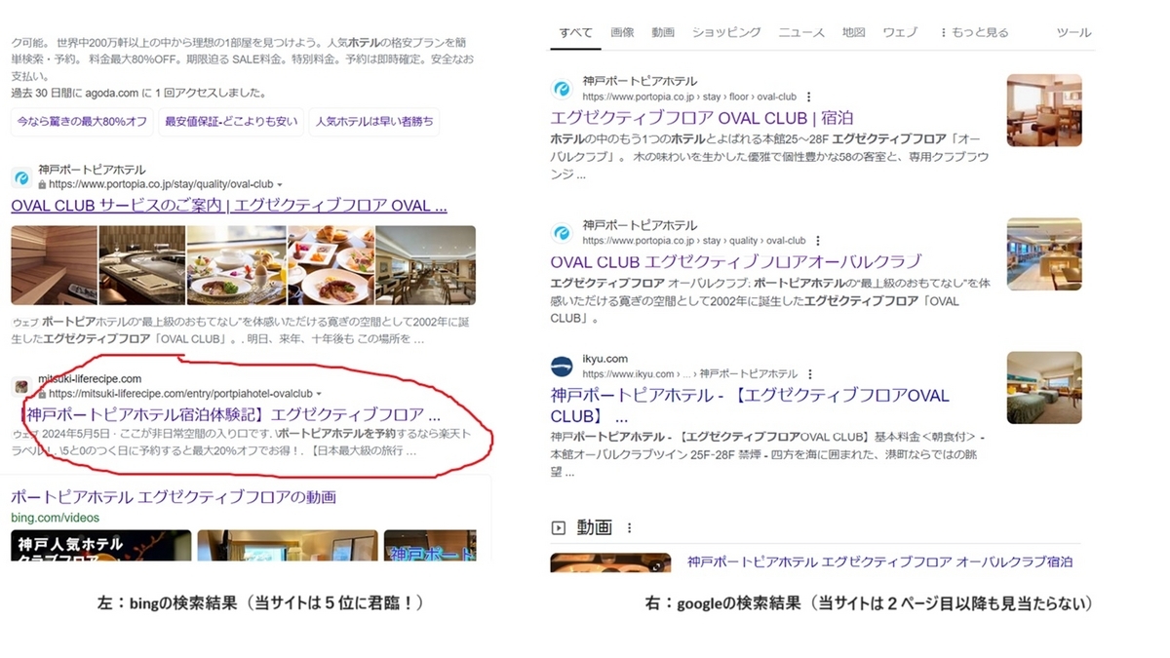Expand URL dropdown arrow for mitsuki-liferecipe.com result

click(319, 394)
